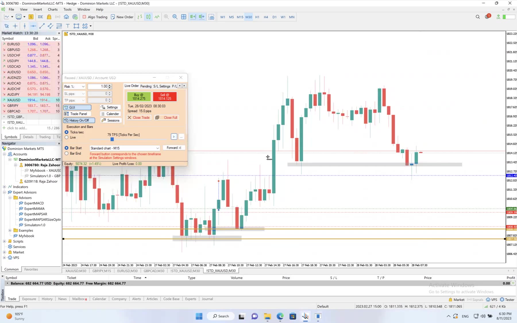Click the Sell @ 1814.125 button
Viewport: 517px width, 323px height.
(x=165, y=97)
